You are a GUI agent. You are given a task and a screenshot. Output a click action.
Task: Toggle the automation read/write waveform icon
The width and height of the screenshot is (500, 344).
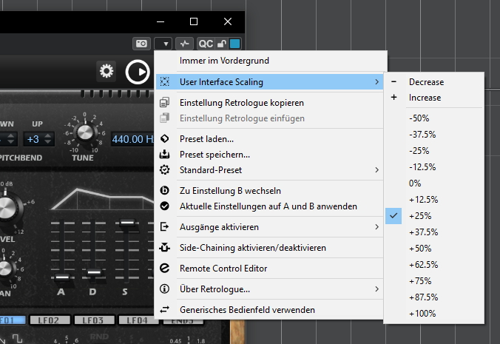[185, 44]
